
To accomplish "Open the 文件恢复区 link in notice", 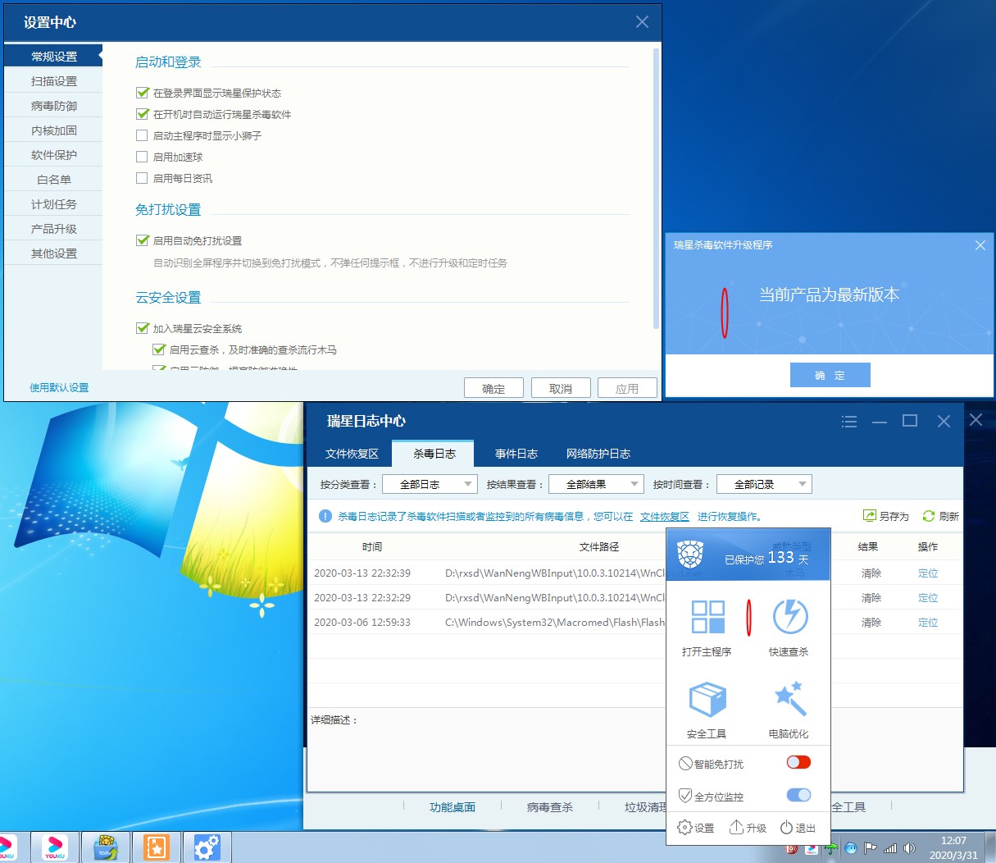I will [x=665, y=516].
